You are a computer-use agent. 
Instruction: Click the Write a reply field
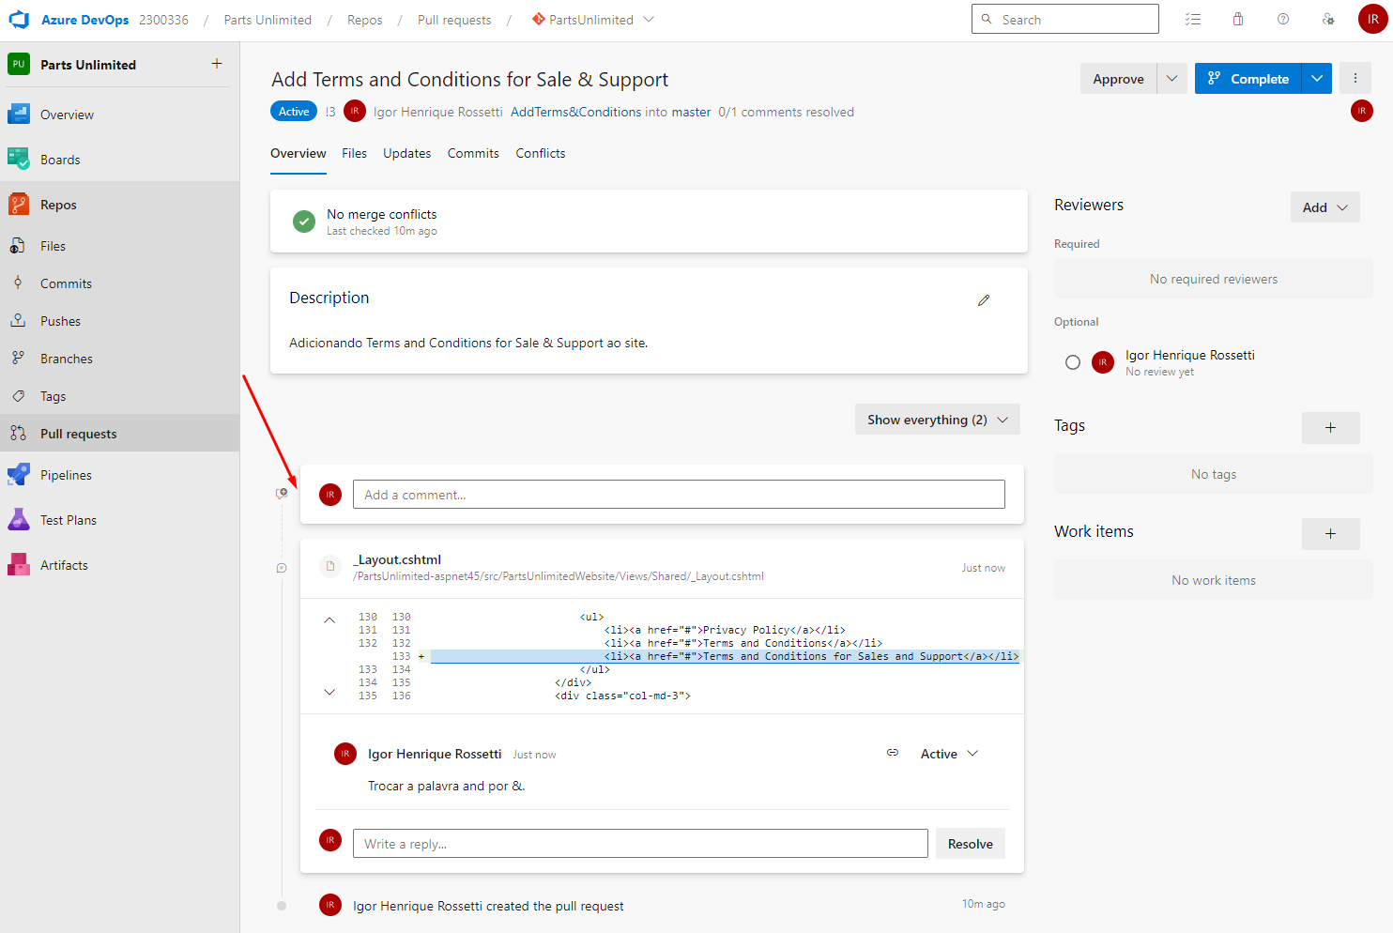tap(640, 844)
